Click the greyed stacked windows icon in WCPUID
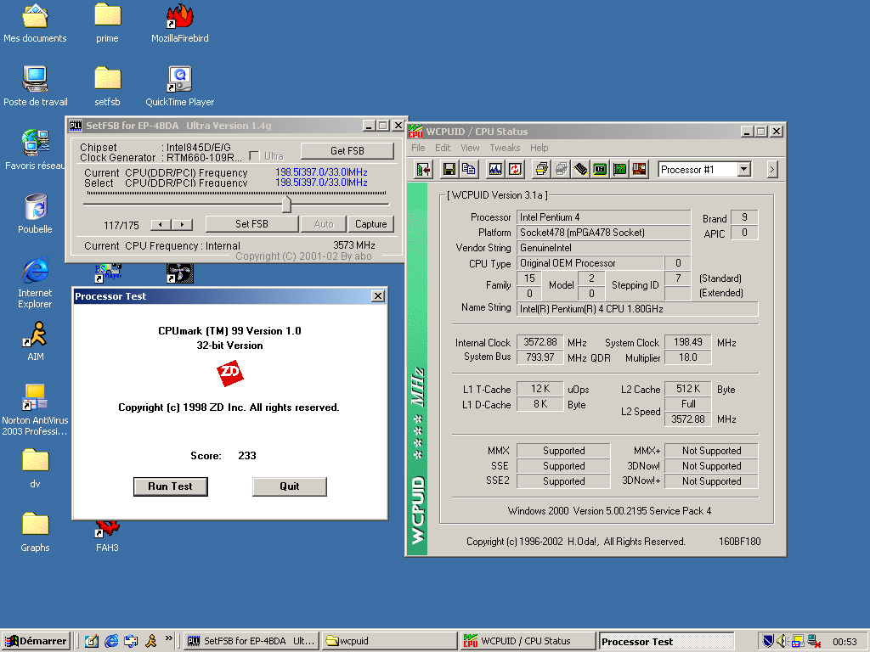This screenshot has height=652, width=870. [561, 169]
